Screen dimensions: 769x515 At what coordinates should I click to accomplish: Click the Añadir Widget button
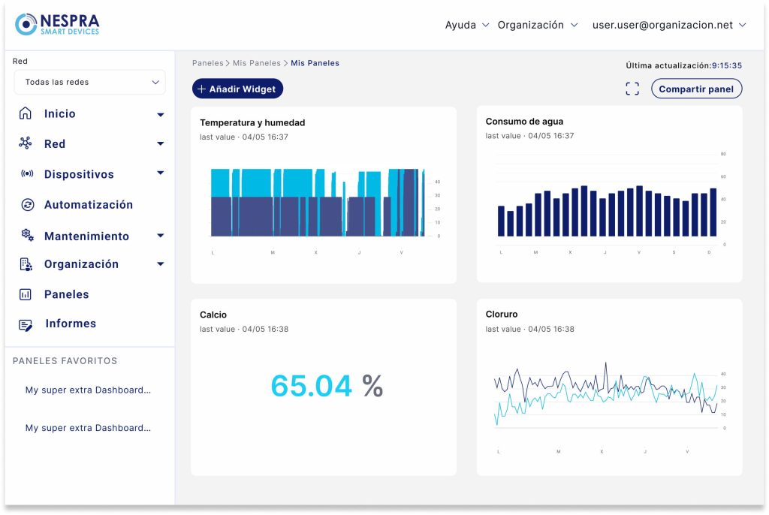coord(237,89)
